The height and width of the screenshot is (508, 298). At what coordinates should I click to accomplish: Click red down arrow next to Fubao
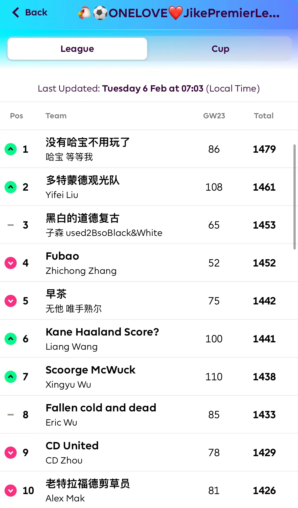[11, 263]
